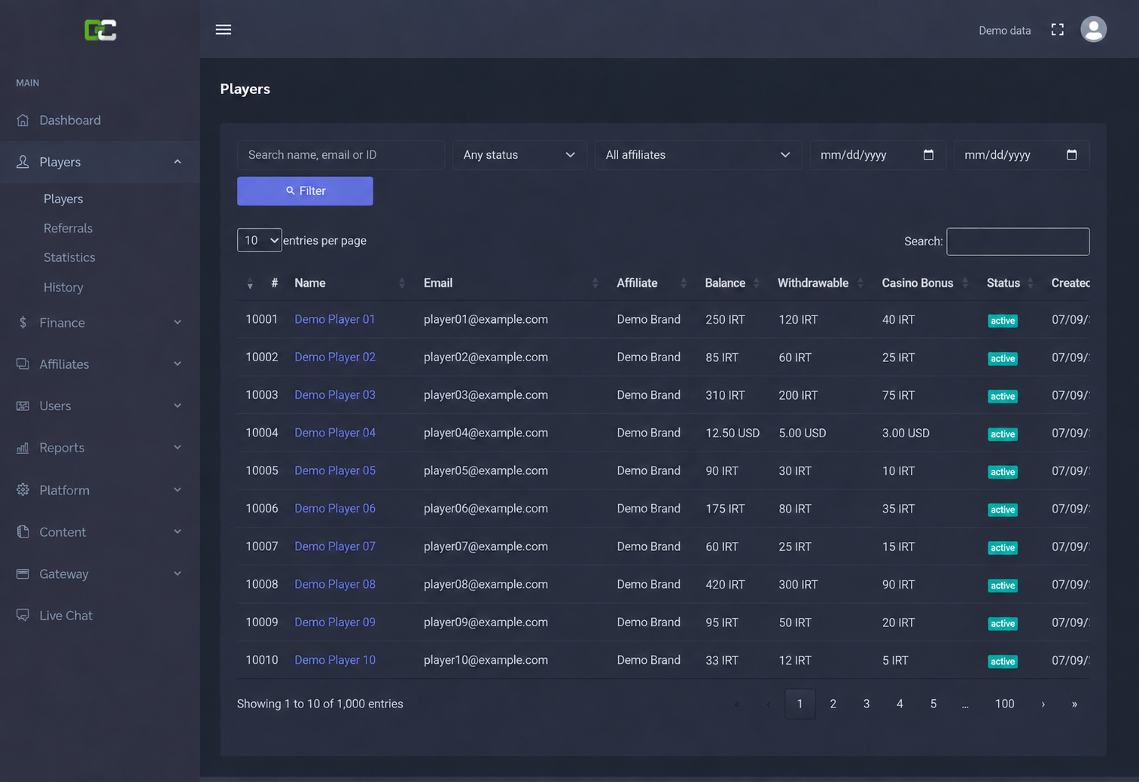Viewport: 1139px width, 782px height.
Task: Expand the Users sidebar section
Action: [x=178, y=406]
